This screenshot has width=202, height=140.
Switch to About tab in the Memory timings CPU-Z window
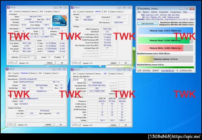click(x=120, y=12)
